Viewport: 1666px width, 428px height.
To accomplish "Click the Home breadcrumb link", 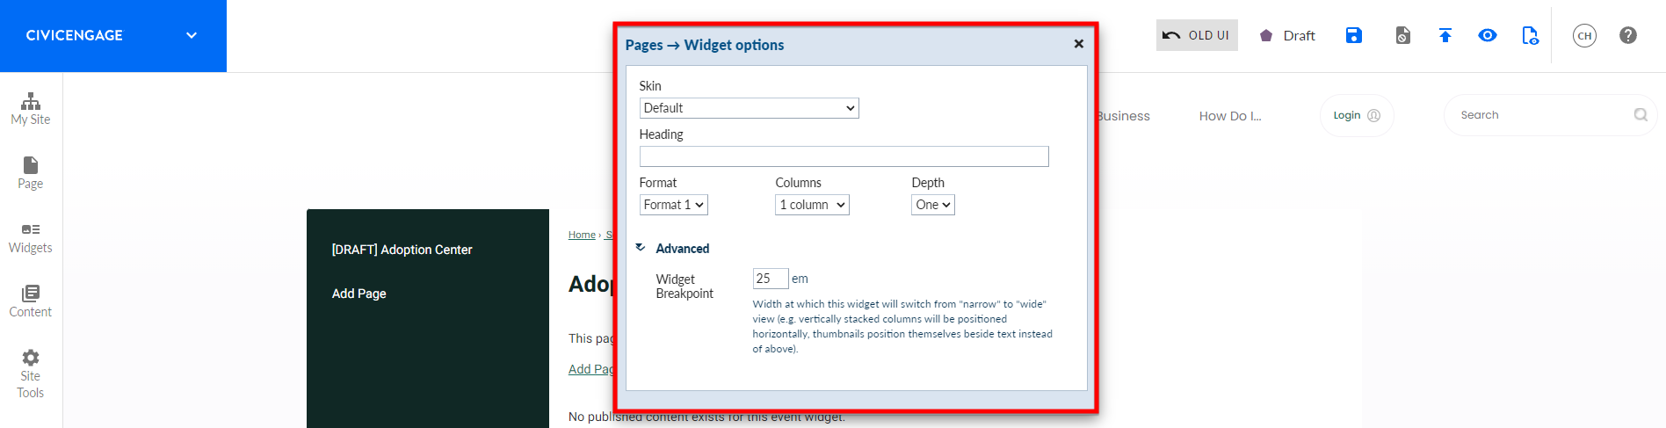I will click(x=582, y=235).
